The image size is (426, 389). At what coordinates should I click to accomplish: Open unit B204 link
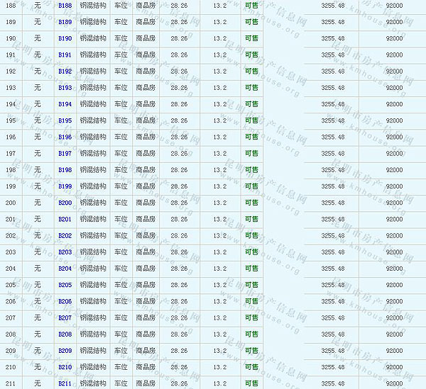click(x=65, y=269)
